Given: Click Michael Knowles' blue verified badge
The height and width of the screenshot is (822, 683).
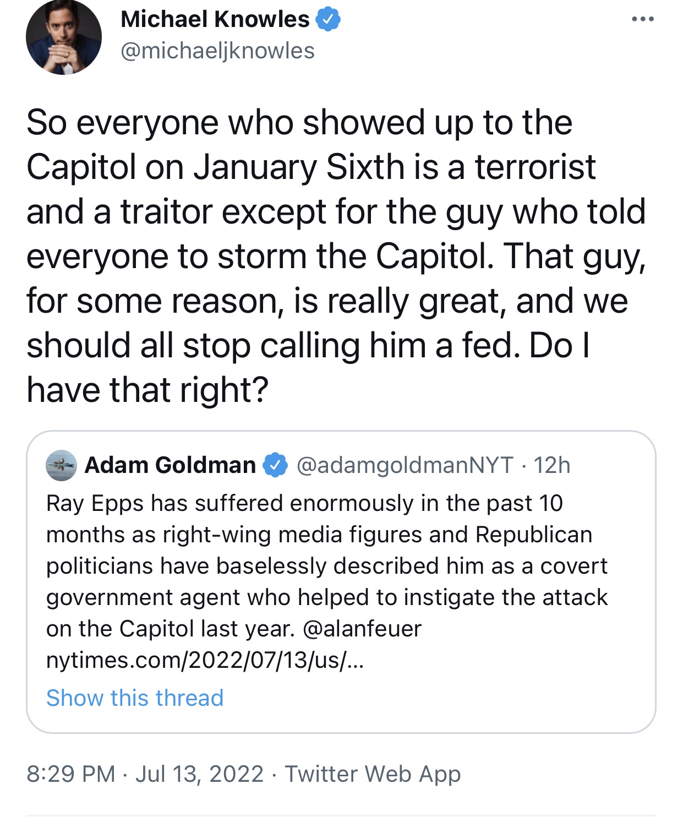Looking at the screenshot, I should point(328,20).
